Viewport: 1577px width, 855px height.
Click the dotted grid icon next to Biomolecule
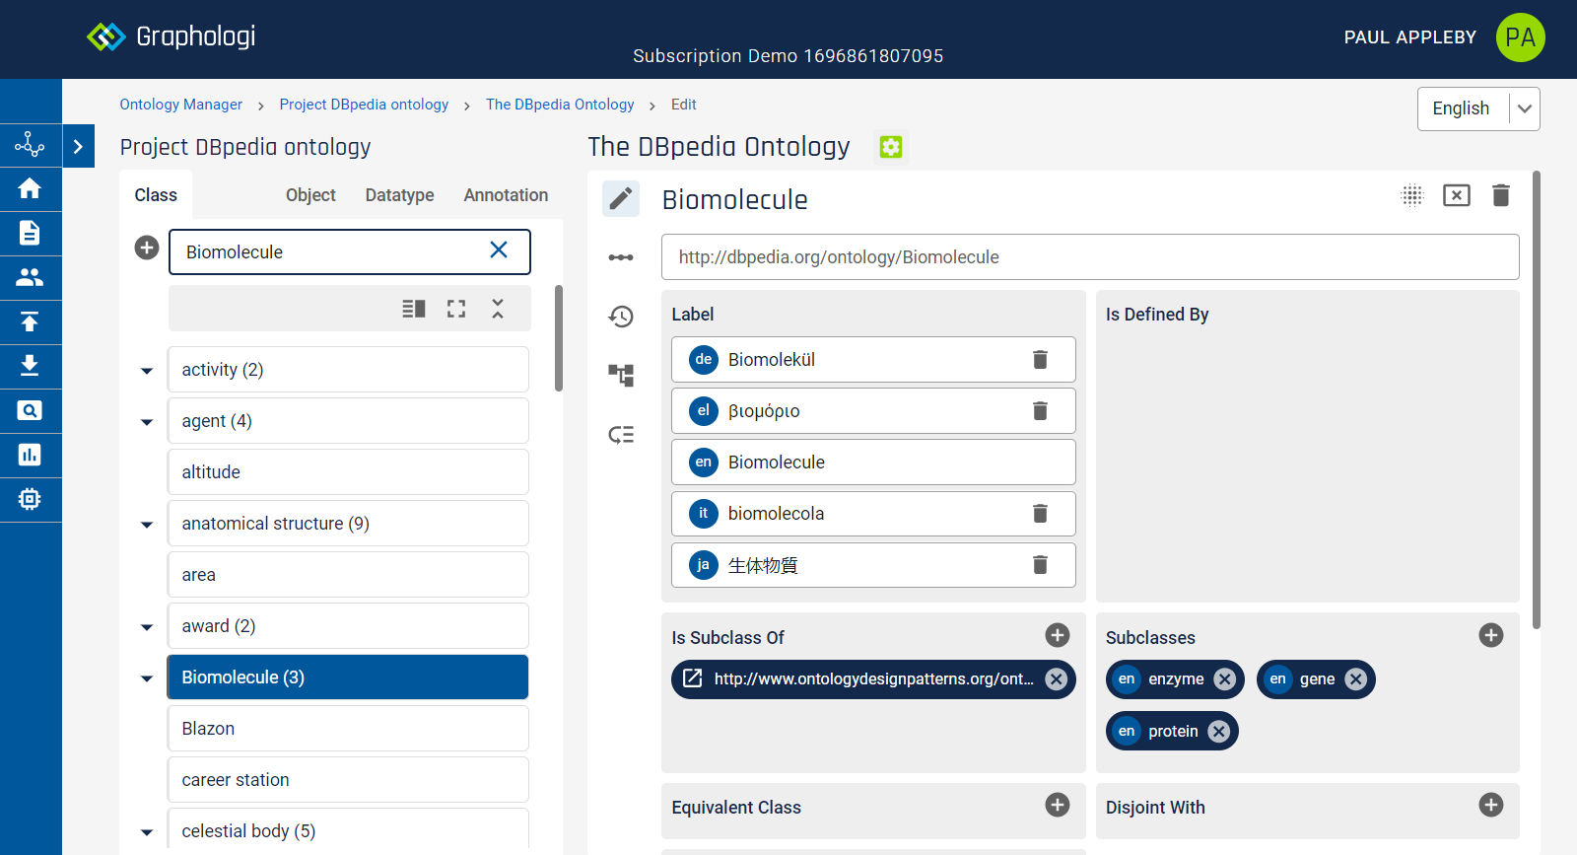coord(1412,195)
